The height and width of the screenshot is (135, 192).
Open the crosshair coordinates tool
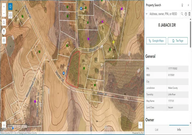4,125
